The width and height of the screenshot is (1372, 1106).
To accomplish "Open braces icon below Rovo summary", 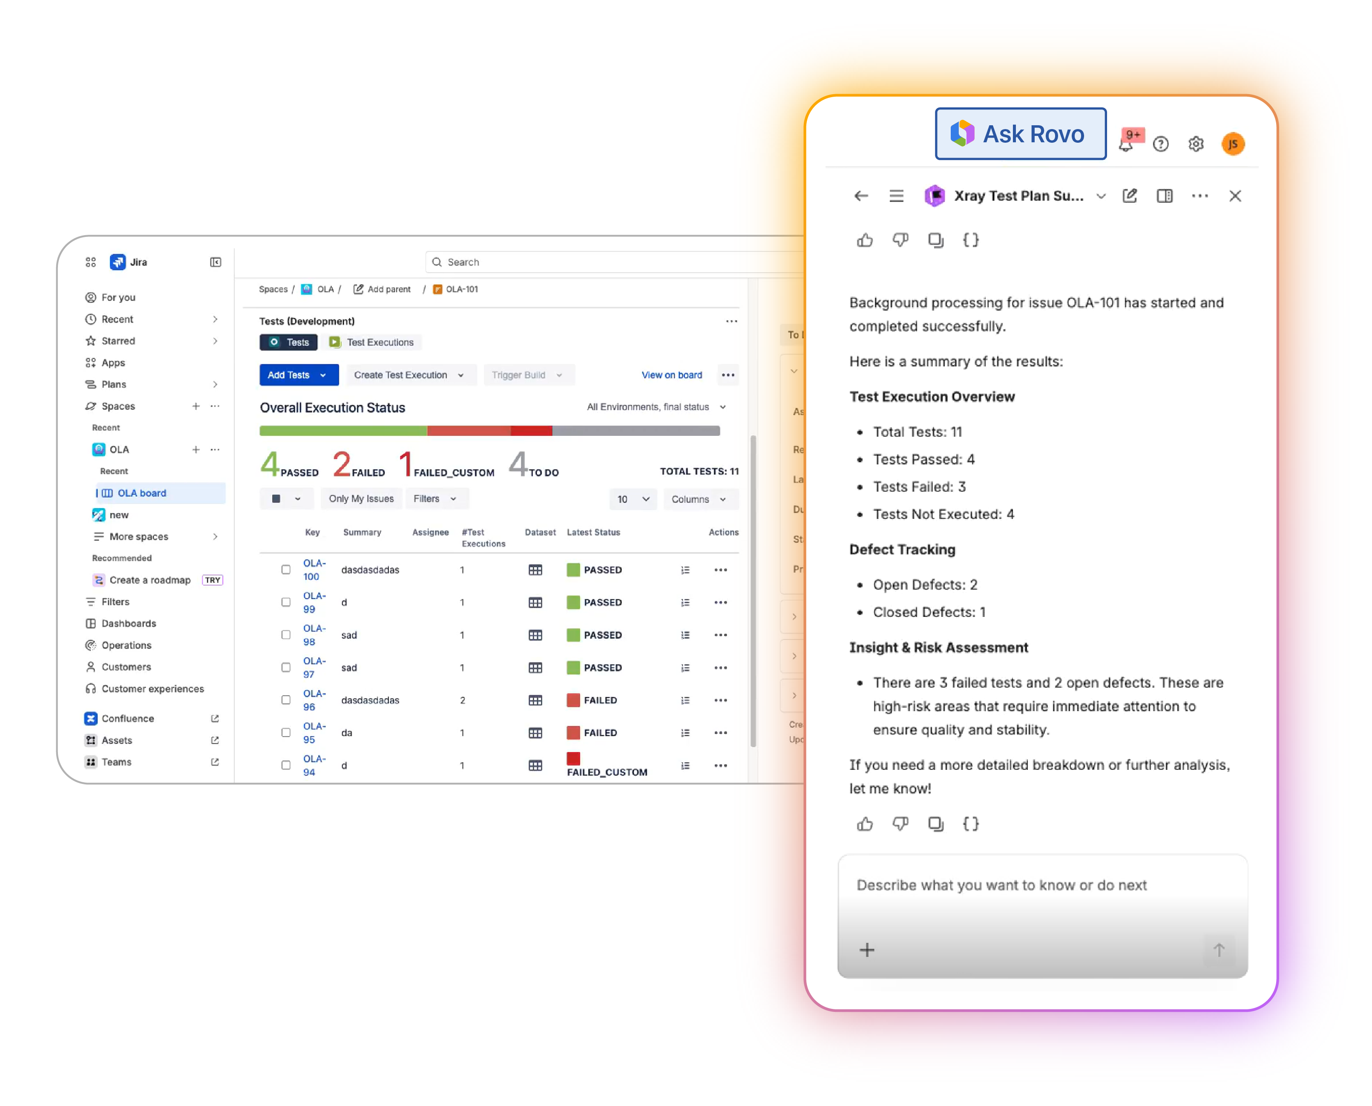I will tap(970, 824).
